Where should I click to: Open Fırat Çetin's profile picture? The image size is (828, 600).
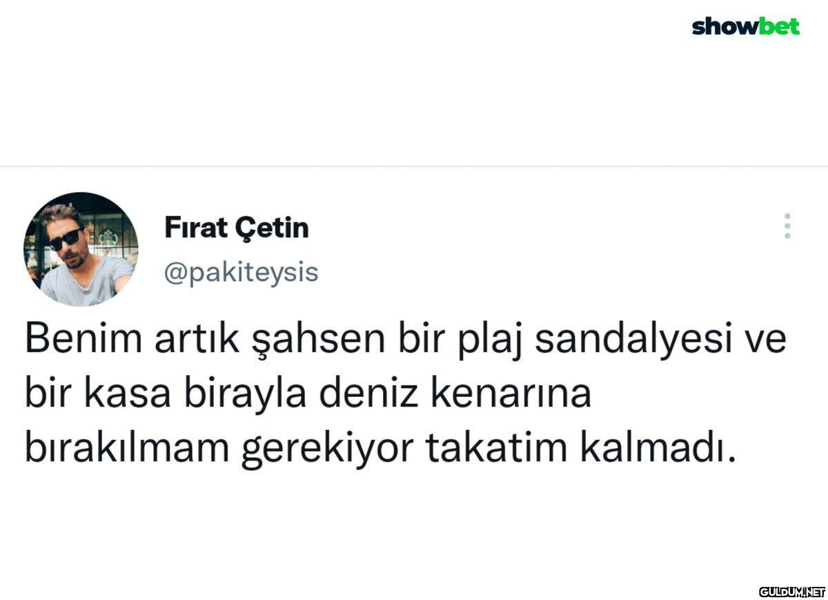click(x=81, y=249)
